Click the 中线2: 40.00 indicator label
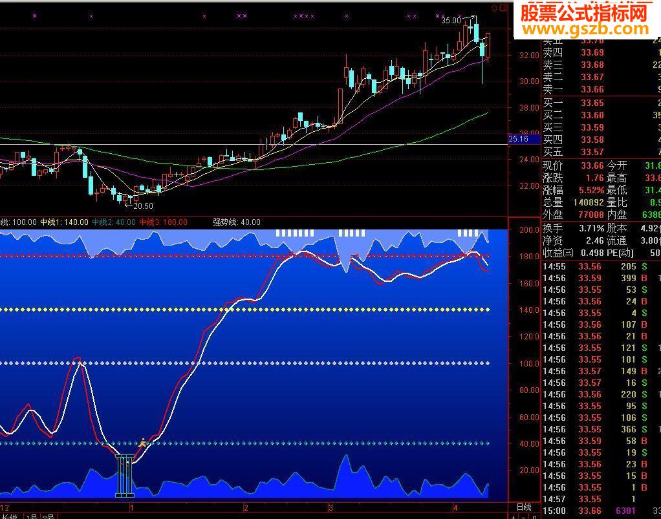 point(114,222)
